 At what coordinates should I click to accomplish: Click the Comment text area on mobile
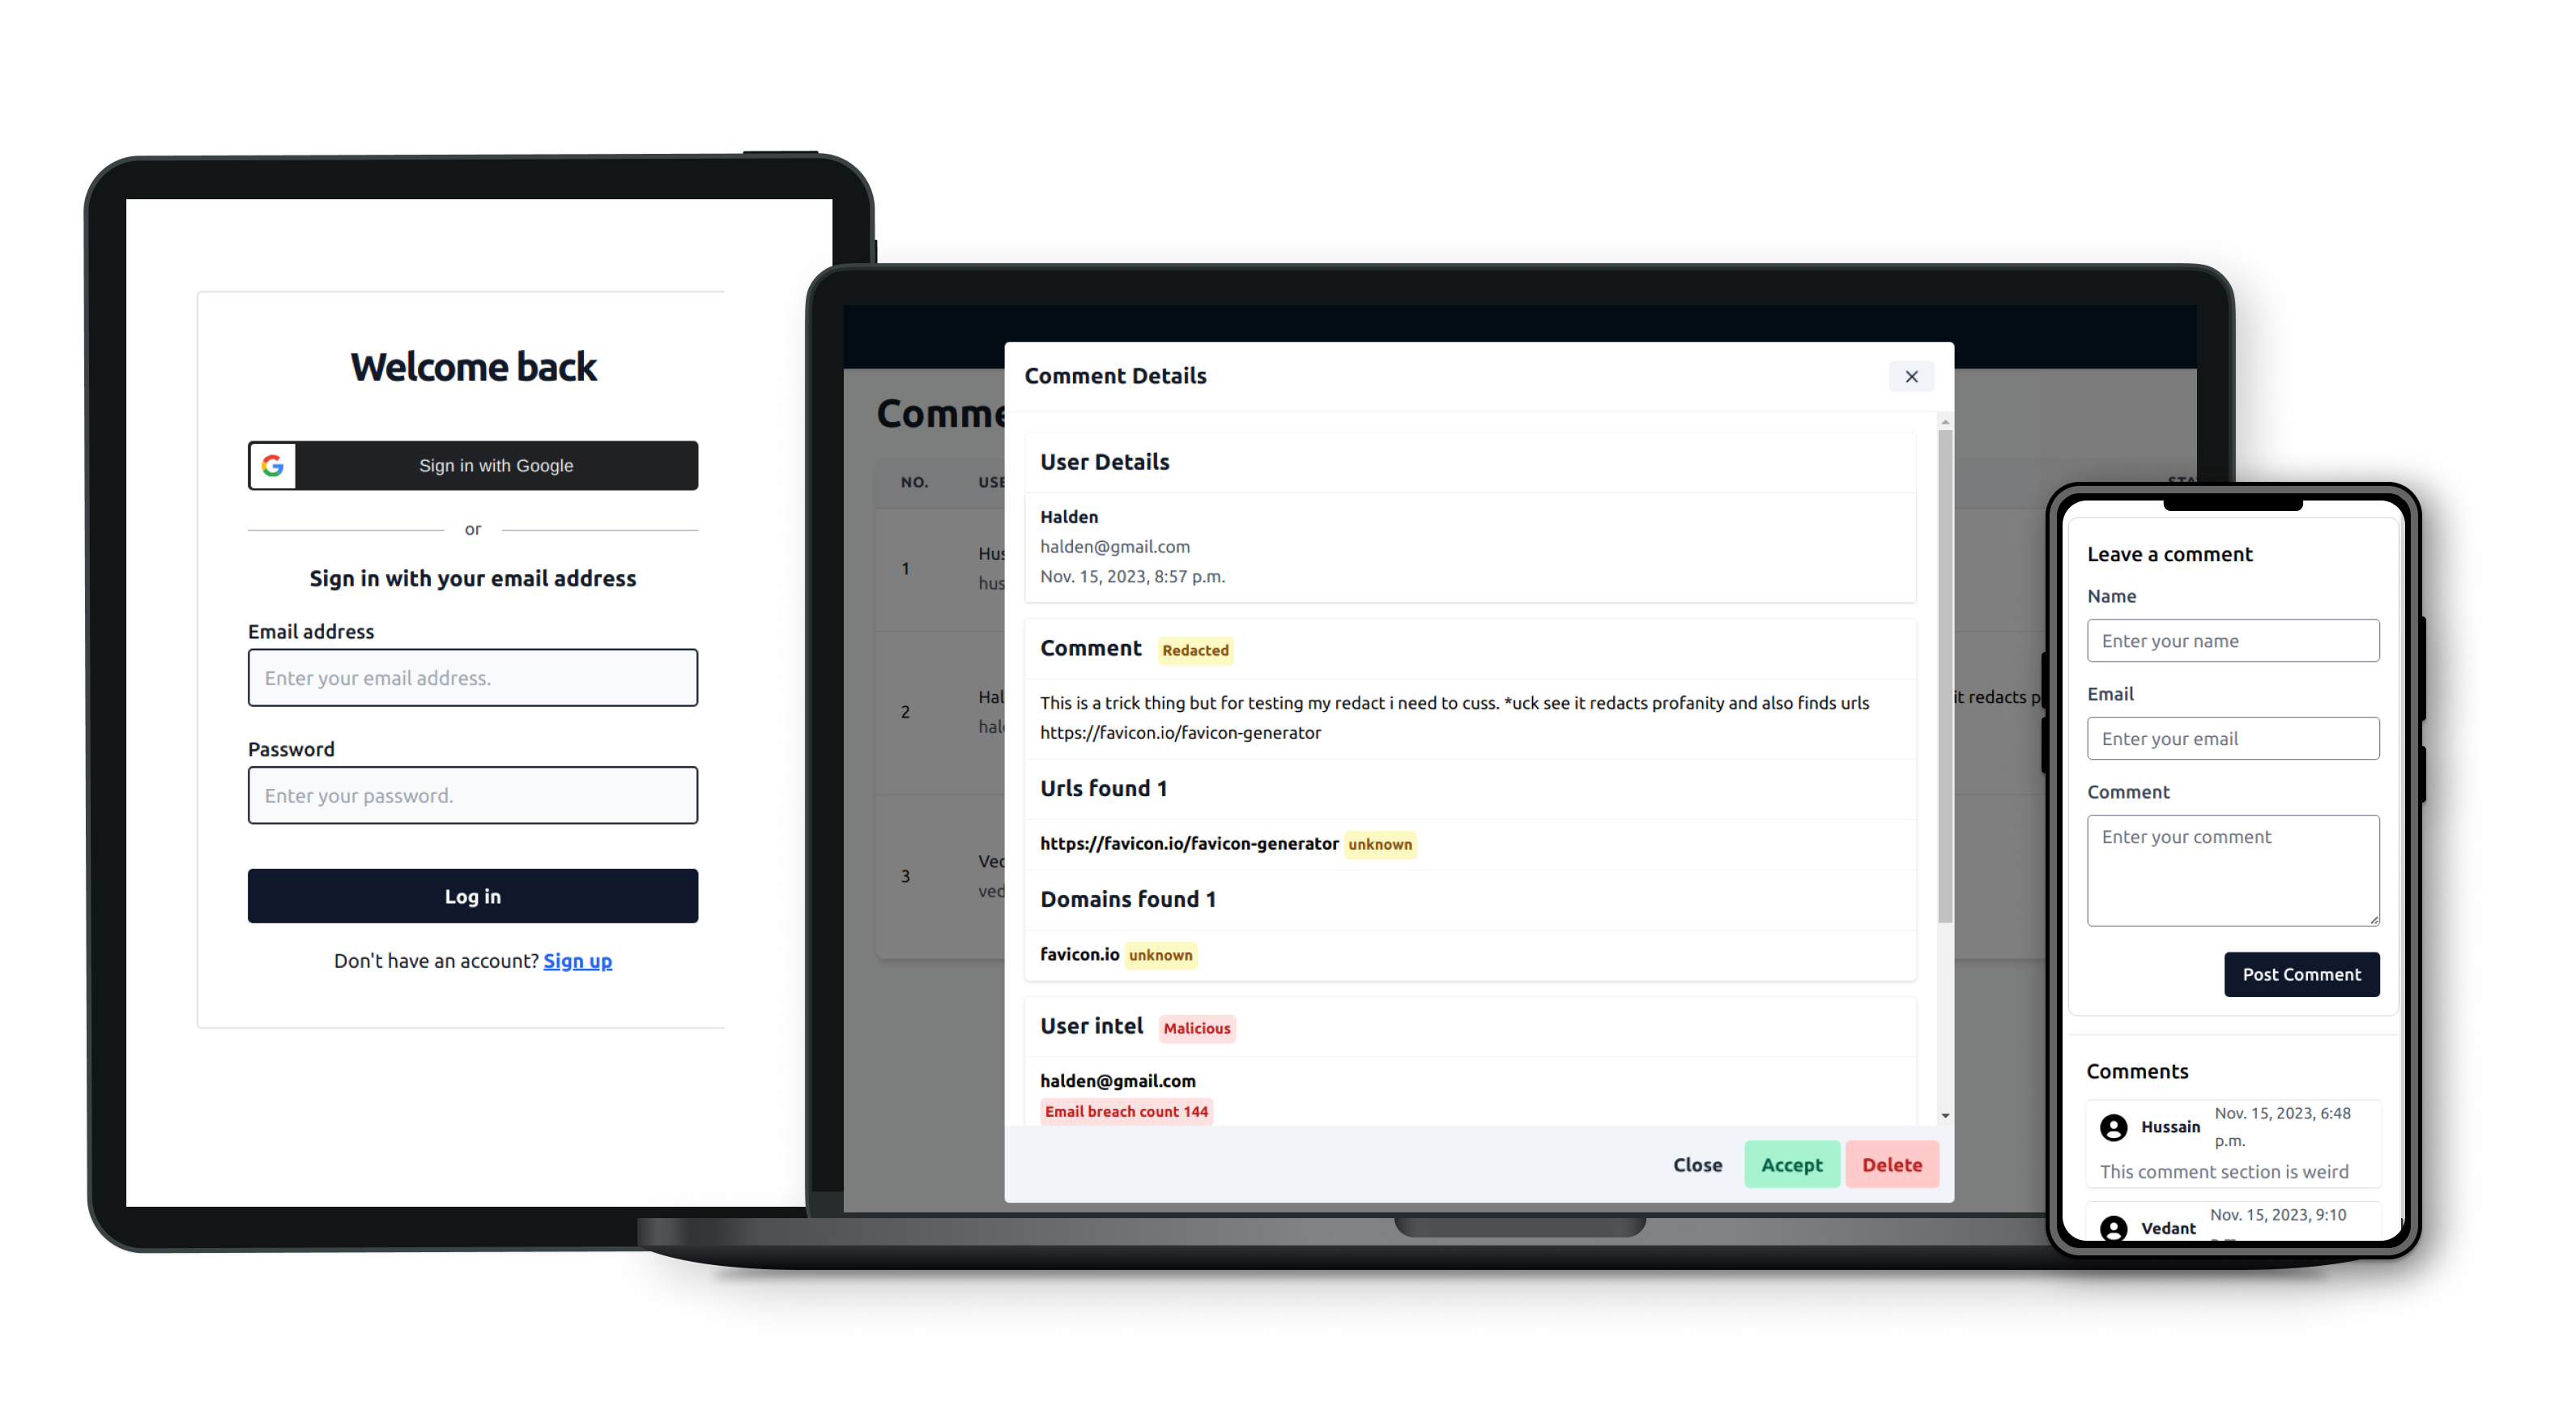[2233, 871]
